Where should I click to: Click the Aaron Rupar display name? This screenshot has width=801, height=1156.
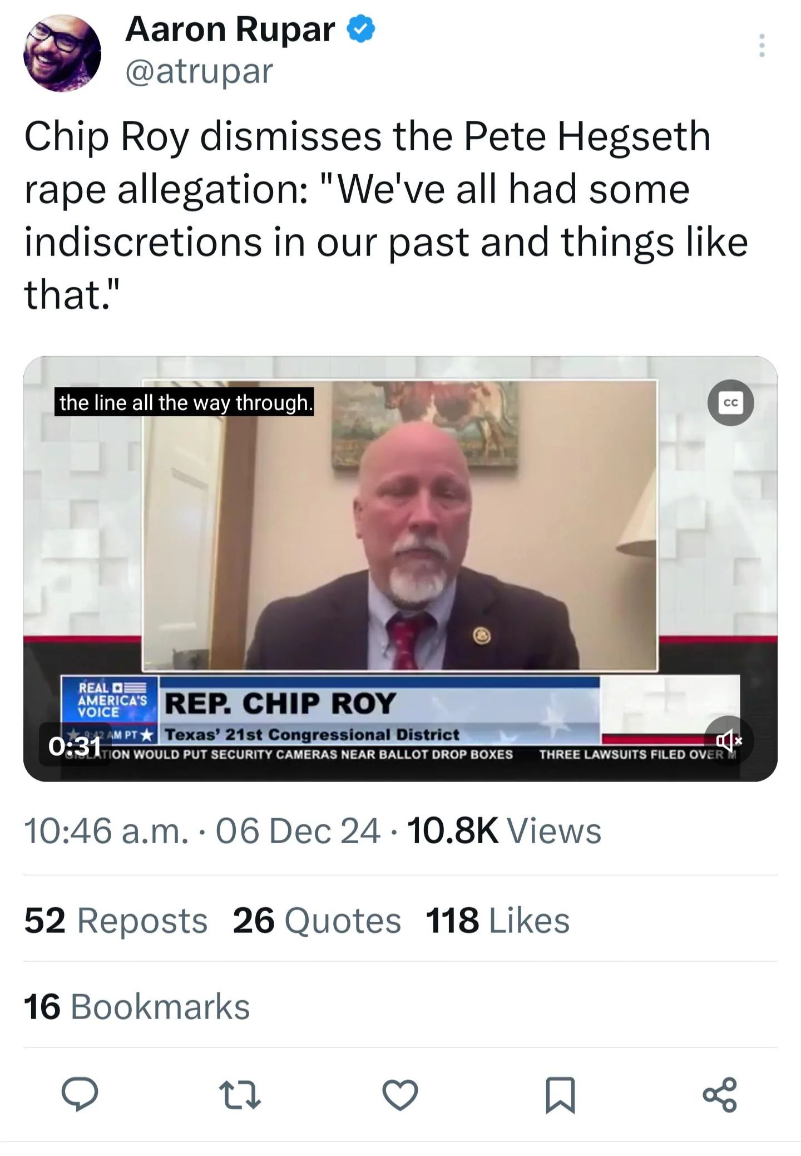(x=230, y=29)
